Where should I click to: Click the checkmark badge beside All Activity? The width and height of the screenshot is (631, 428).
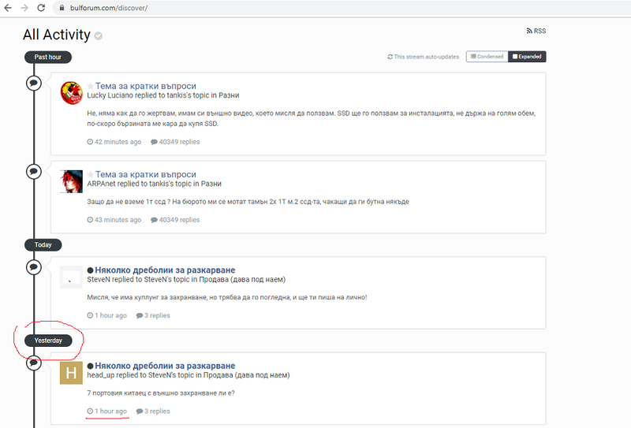click(98, 35)
